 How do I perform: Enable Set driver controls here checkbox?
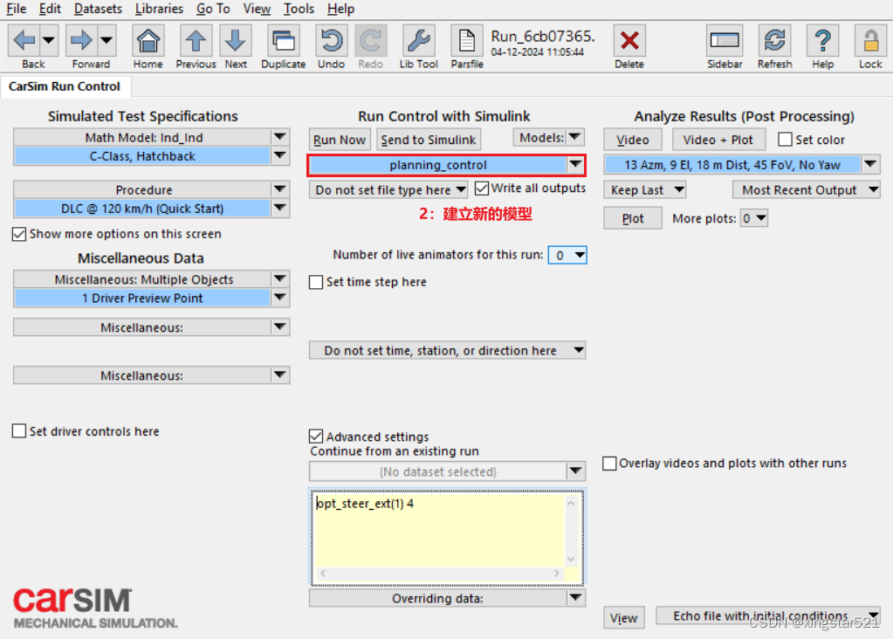pos(19,431)
